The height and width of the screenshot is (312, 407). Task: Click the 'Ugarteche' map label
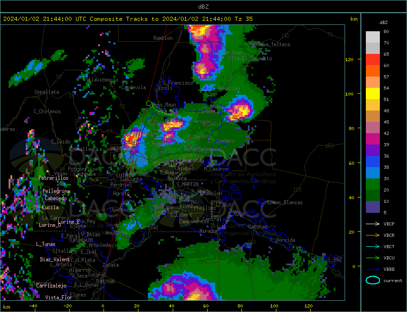click(122, 210)
